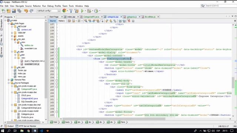The height and width of the screenshot is (133, 237).
Task: Click the Next Bookmark editor icon
Action: [111, 21]
